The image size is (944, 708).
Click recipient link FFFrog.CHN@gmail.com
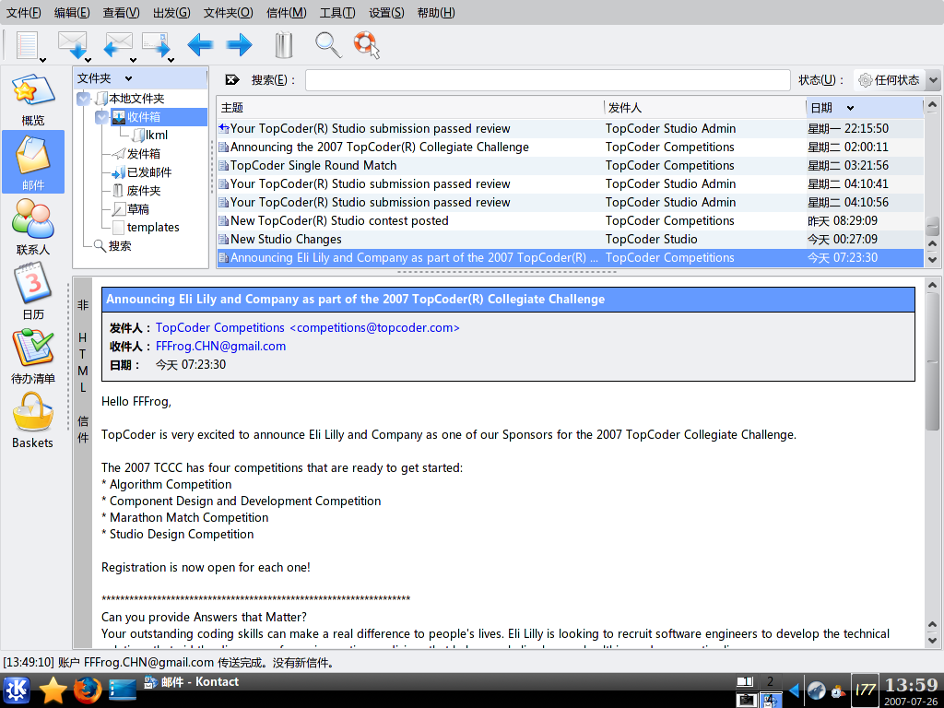coord(220,347)
